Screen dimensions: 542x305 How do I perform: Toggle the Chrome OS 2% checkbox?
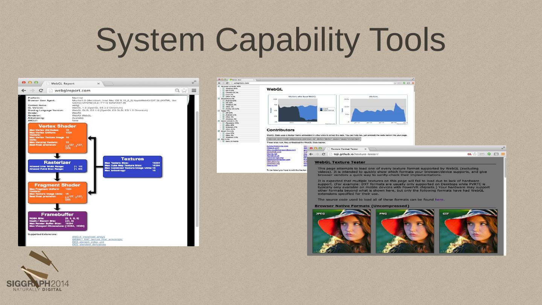(224, 93)
